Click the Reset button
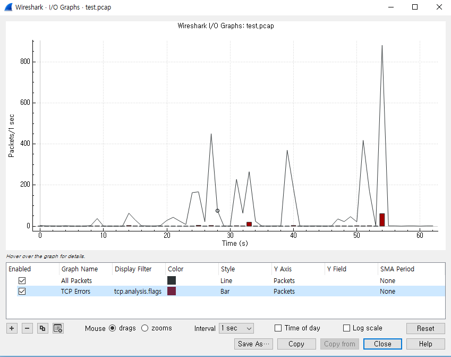Screen dimensions: 451x357 click(x=426, y=328)
